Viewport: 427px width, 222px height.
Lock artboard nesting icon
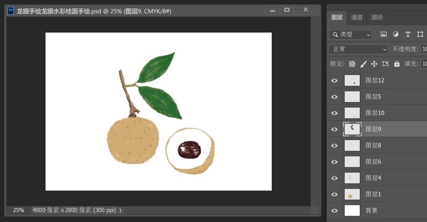pyautogui.click(x=386, y=64)
